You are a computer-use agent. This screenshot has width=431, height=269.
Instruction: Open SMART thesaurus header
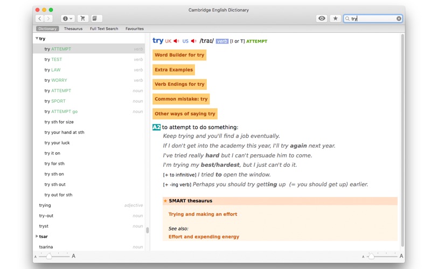pos(280,201)
